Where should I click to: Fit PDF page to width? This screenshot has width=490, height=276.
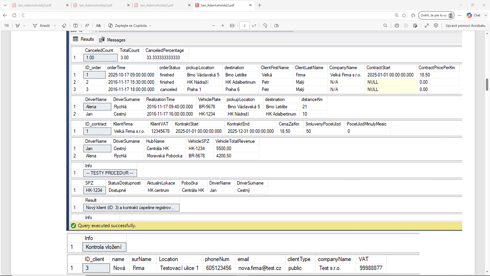232,26
